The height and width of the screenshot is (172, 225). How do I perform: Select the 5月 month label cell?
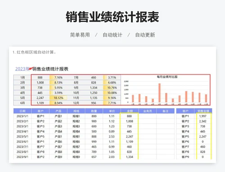click(22, 98)
